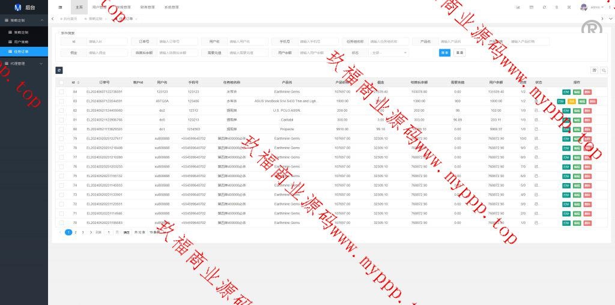Viewport: 615px width, 305px height.
Task: Click the 重置 reset button
Action: [459, 53]
